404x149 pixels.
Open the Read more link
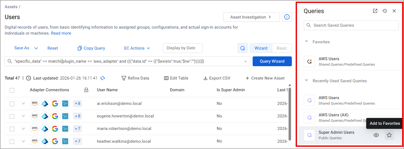point(61,33)
